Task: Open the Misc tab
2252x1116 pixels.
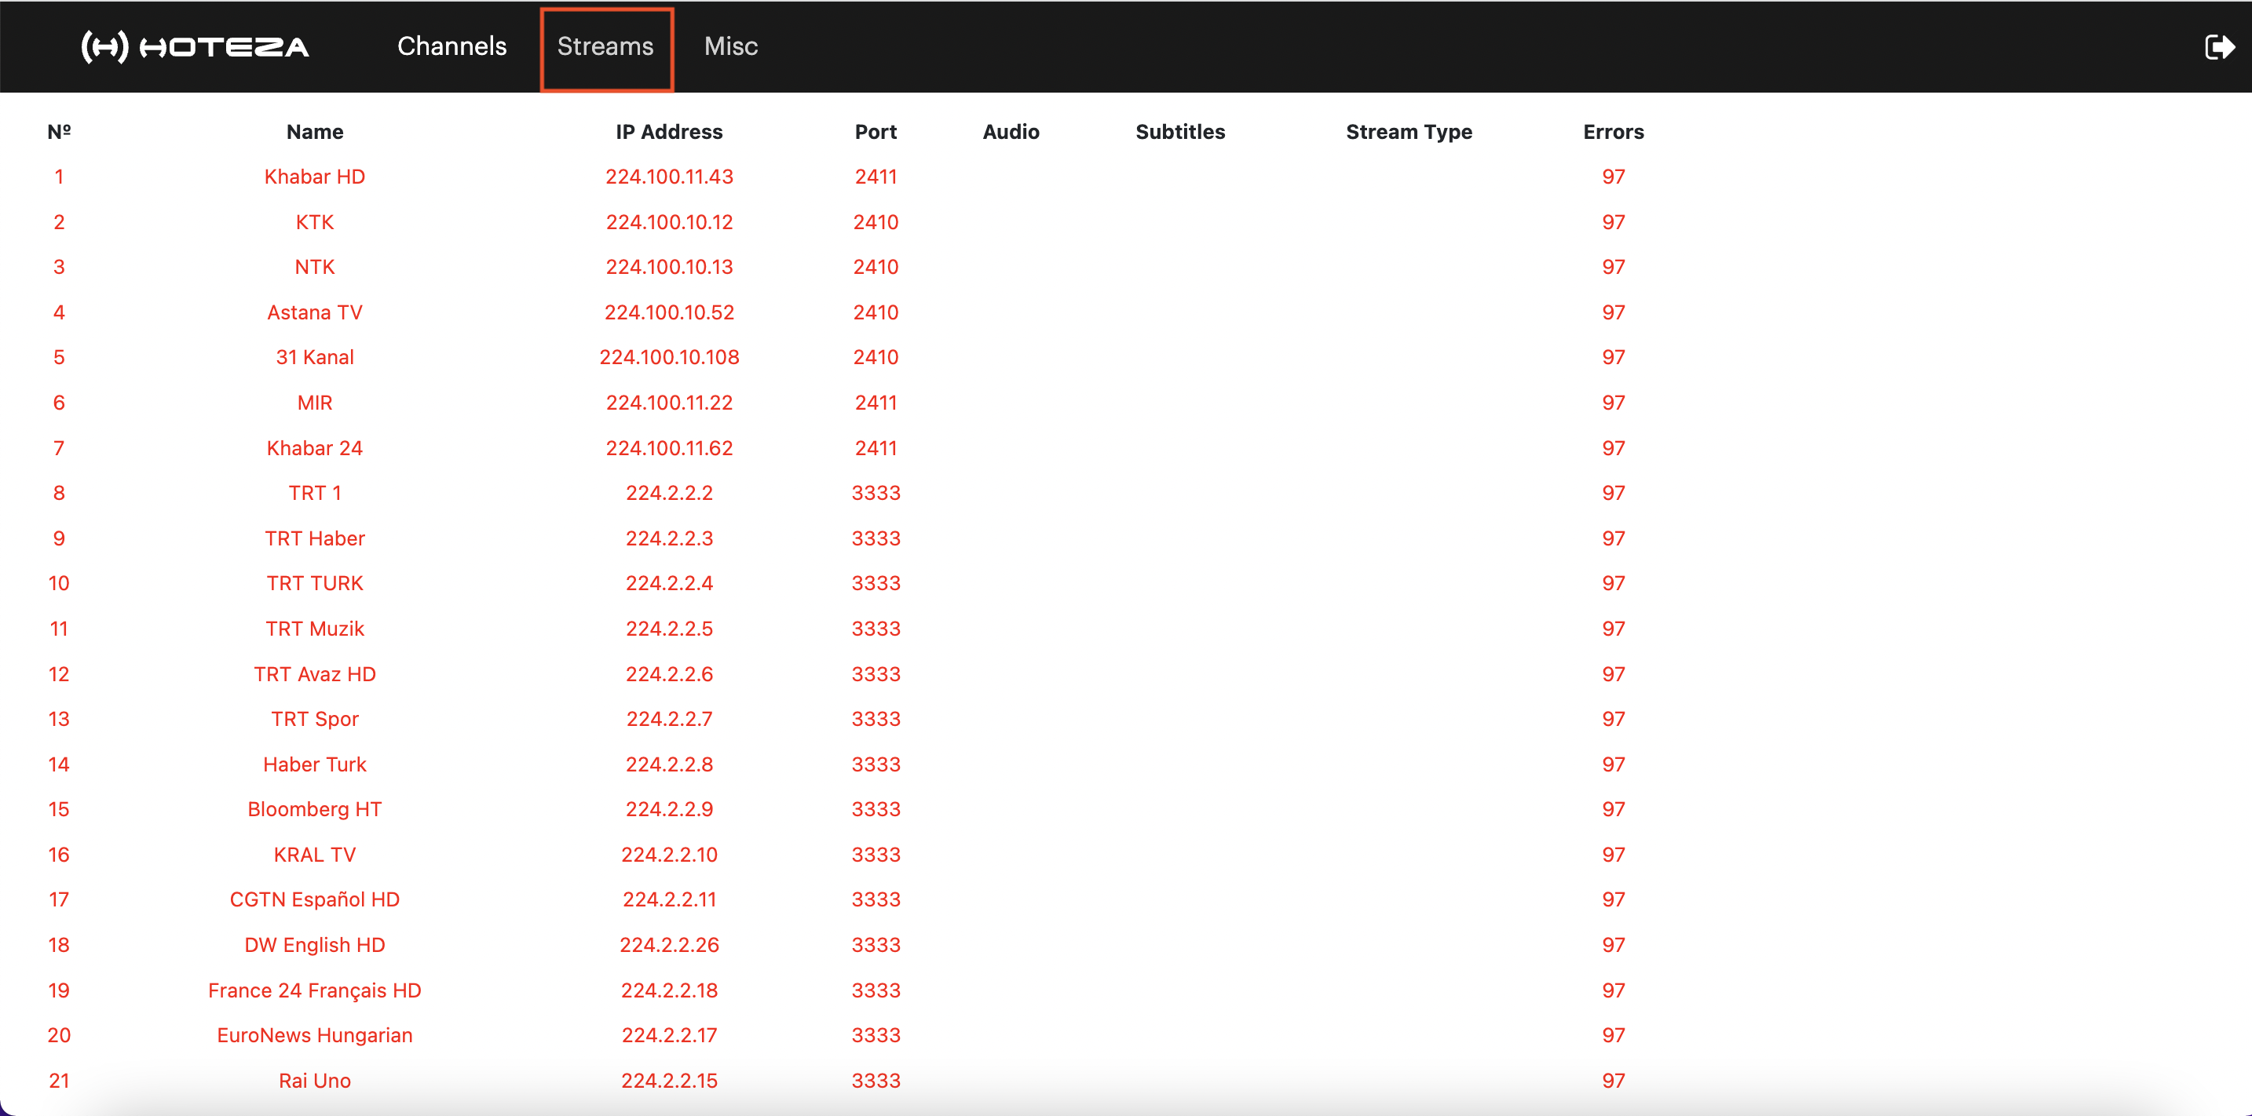Action: click(x=731, y=46)
